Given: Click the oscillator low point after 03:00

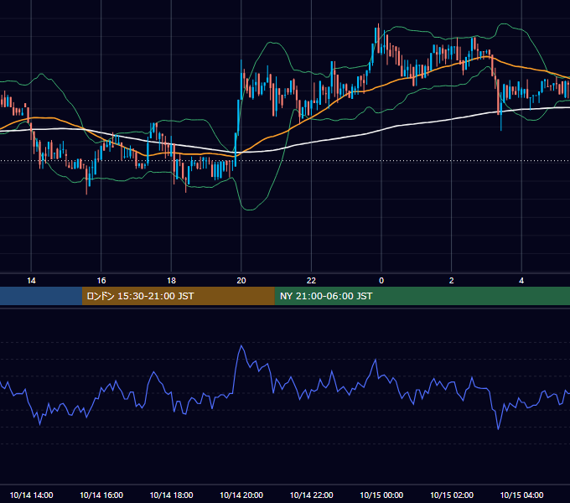Looking at the screenshot, I should pyautogui.click(x=498, y=429).
